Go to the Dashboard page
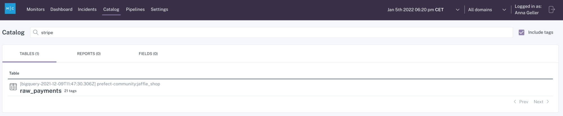The width and height of the screenshot is (563, 116). click(x=61, y=9)
